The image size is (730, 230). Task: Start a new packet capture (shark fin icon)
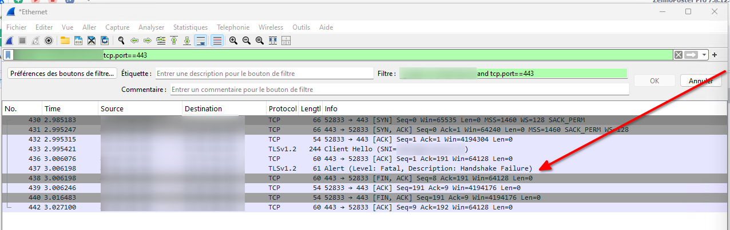pyautogui.click(x=10, y=41)
